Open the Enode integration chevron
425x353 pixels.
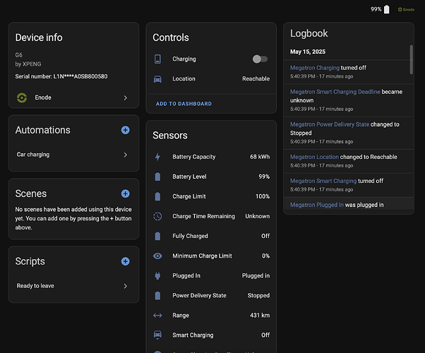point(125,97)
